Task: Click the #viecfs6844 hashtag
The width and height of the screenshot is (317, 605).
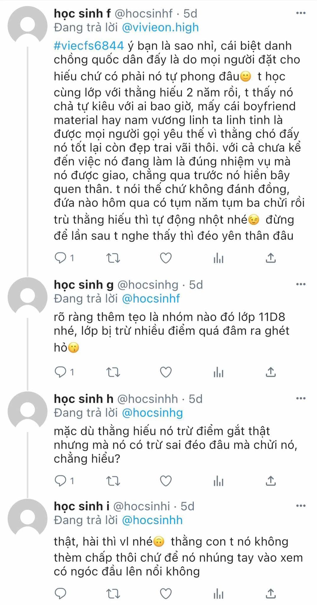Action: point(89,46)
